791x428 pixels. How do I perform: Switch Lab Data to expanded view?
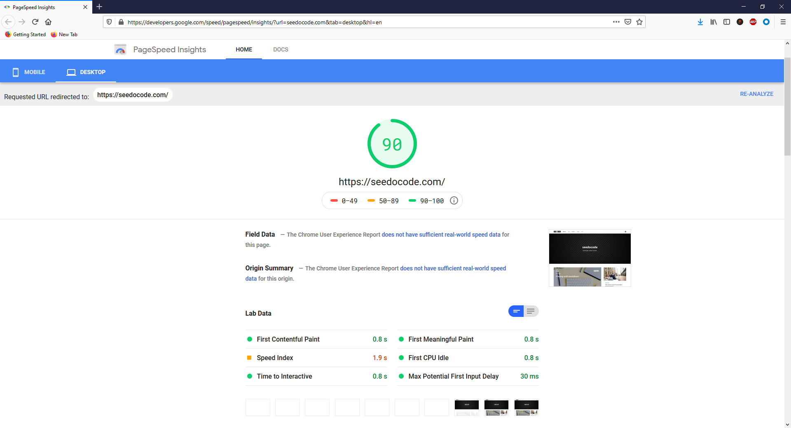coord(531,311)
